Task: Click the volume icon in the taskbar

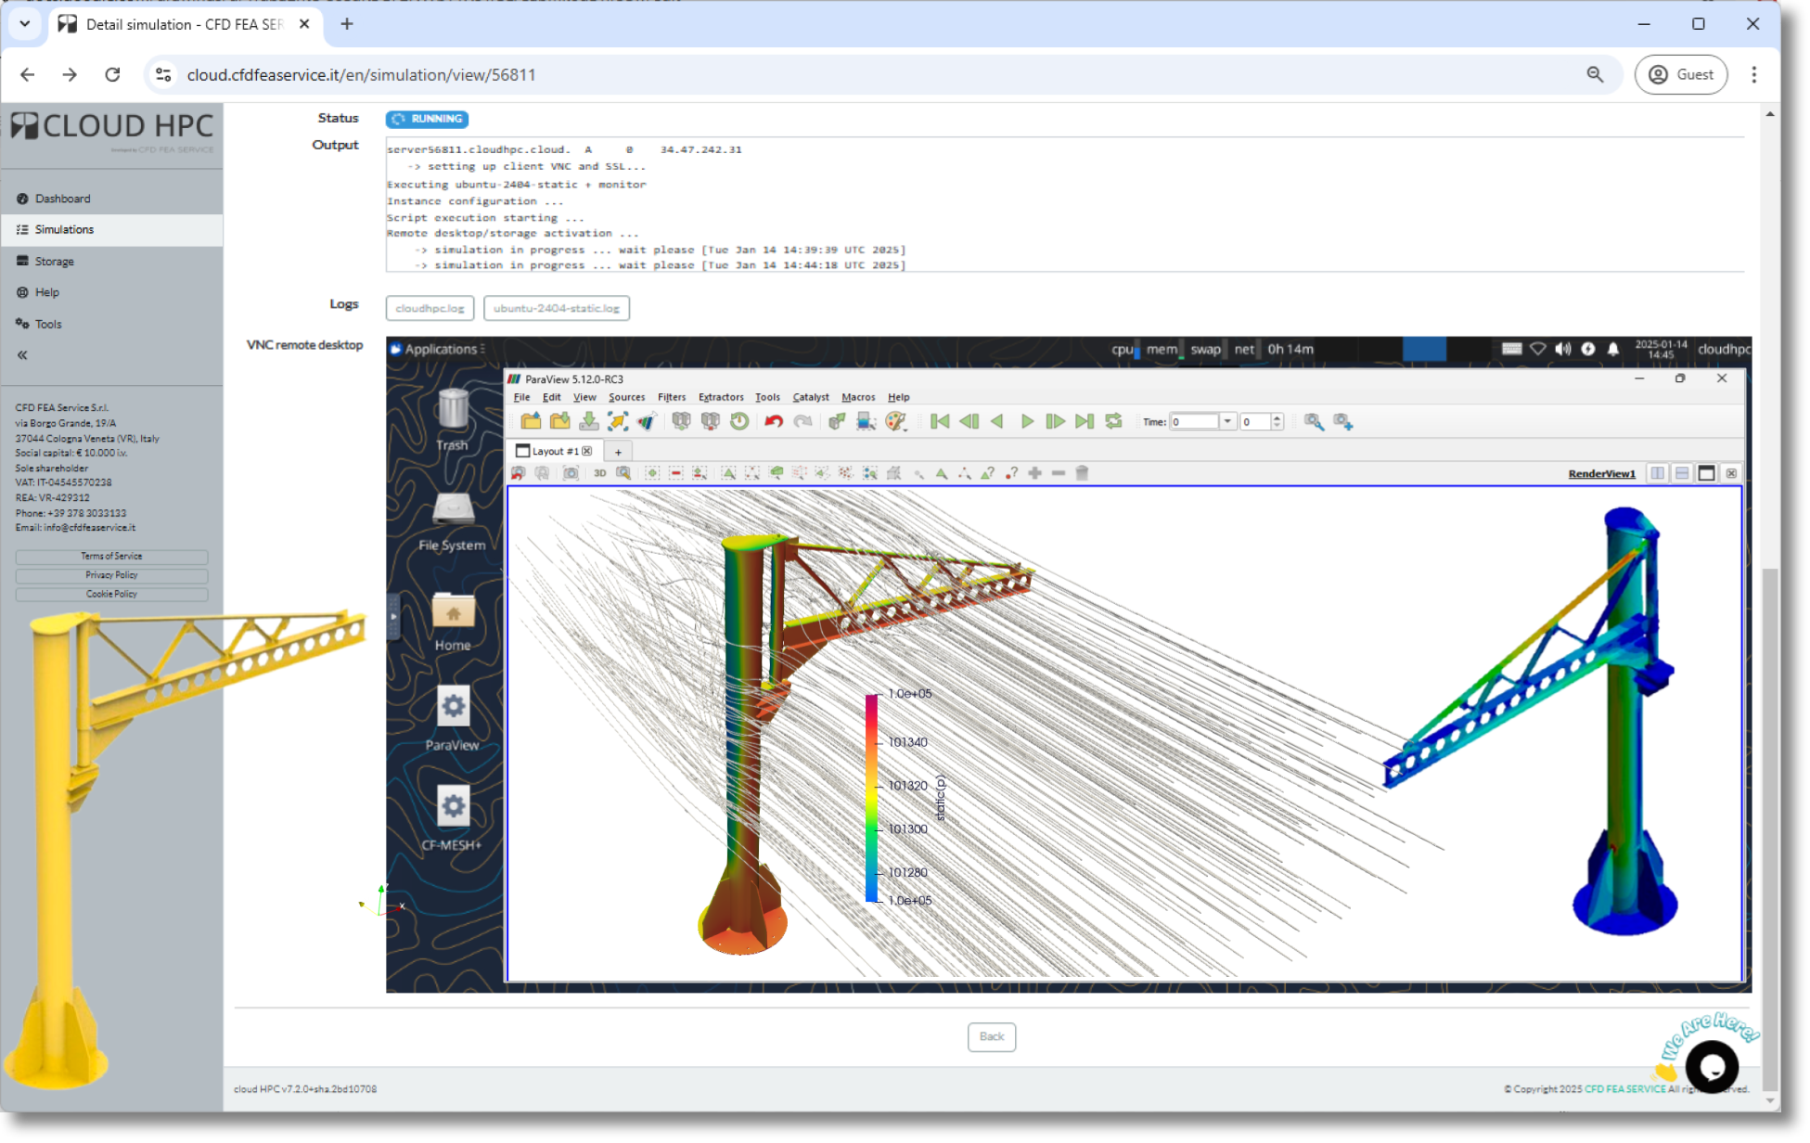Action: tap(1564, 349)
